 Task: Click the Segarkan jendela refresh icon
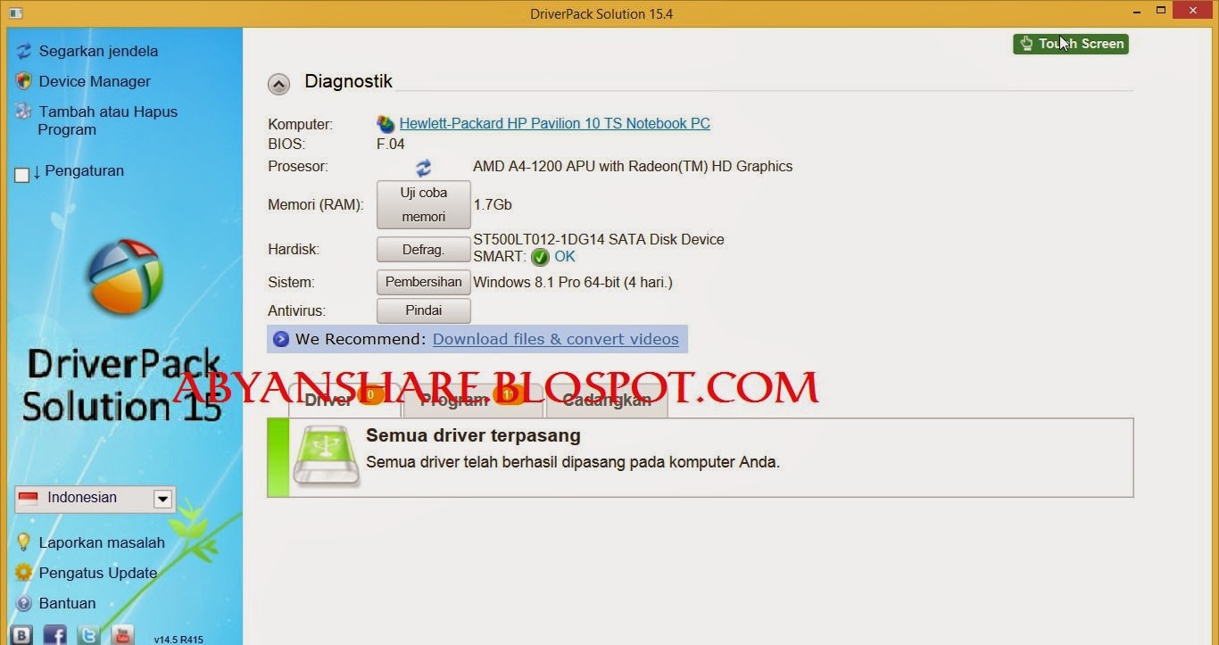pos(24,51)
